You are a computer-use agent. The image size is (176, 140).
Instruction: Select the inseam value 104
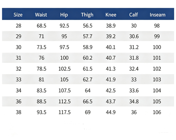coord(157,91)
